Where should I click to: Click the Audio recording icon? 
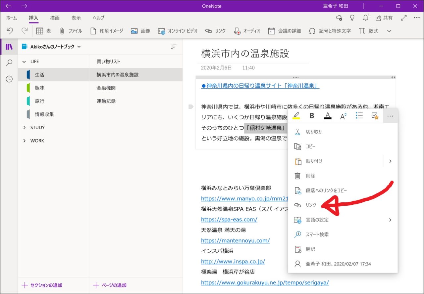237,31
